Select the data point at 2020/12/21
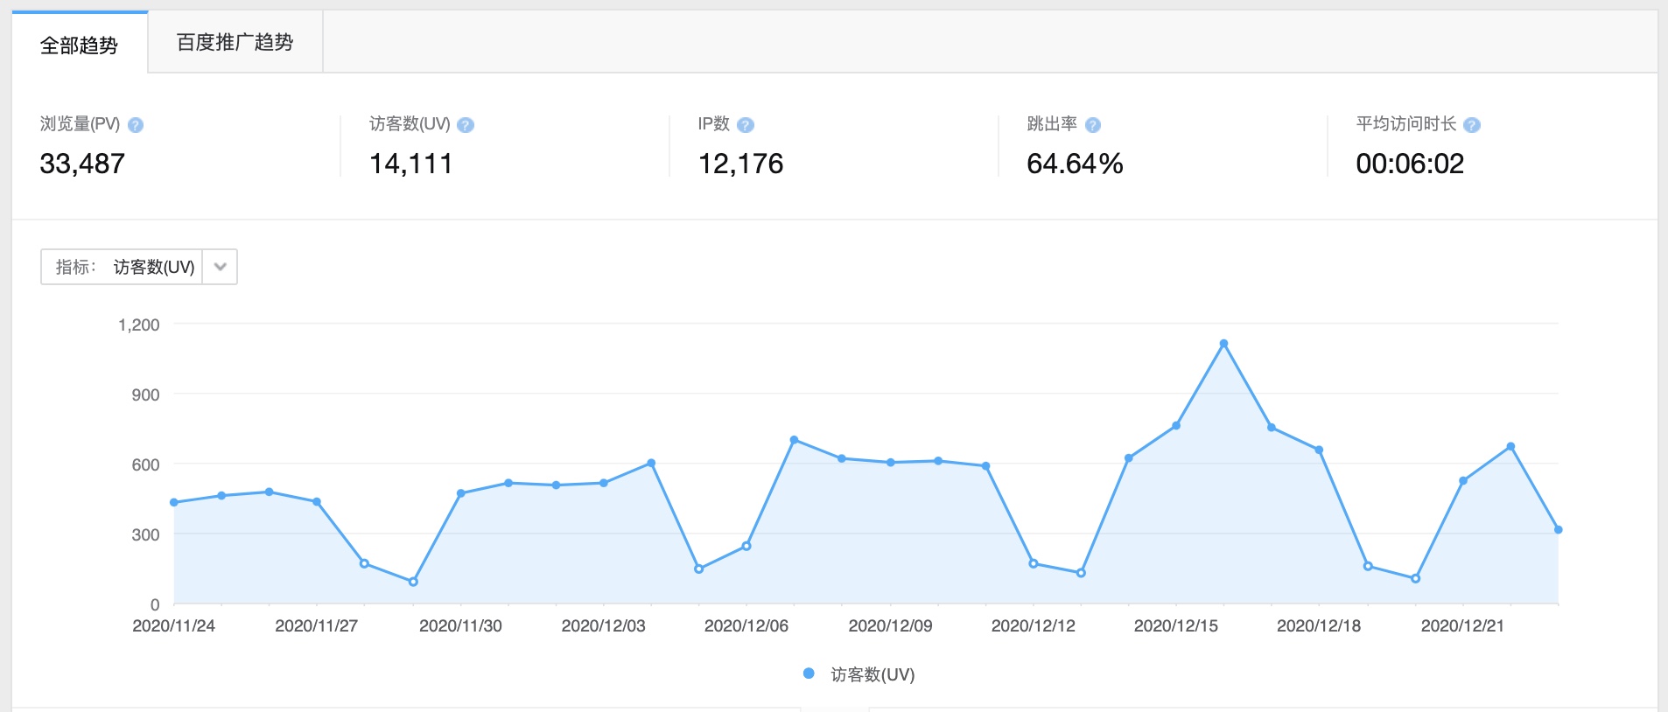1668x712 pixels. 1463,480
